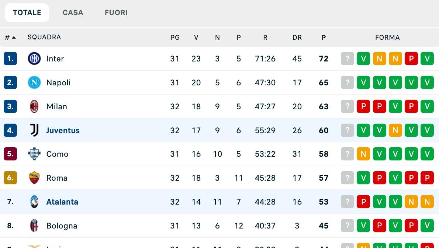Open the FUORI standings tab
Viewport: 439px width, 248px height.
tap(116, 12)
